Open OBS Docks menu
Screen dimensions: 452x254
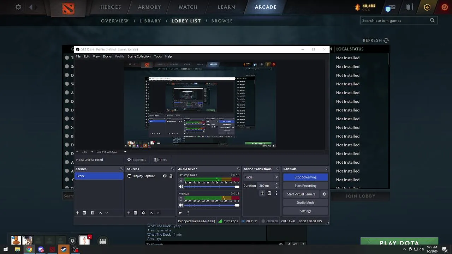(x=107, y=56)
